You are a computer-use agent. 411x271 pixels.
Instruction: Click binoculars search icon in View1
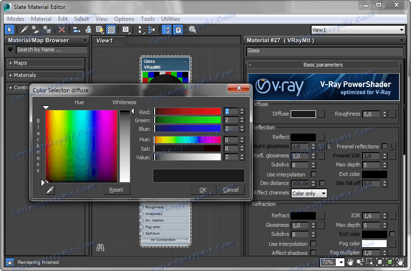100,247
